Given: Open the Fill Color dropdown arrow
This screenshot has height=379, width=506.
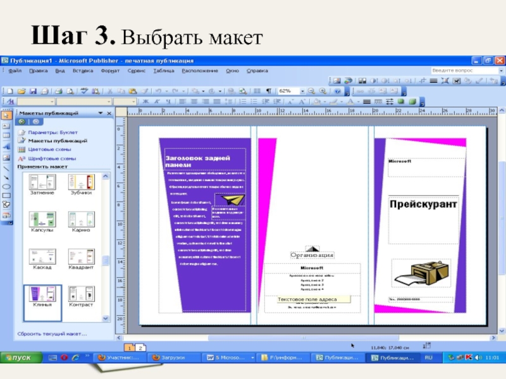Looking at the screenshot, I should (x=324, y=102).
